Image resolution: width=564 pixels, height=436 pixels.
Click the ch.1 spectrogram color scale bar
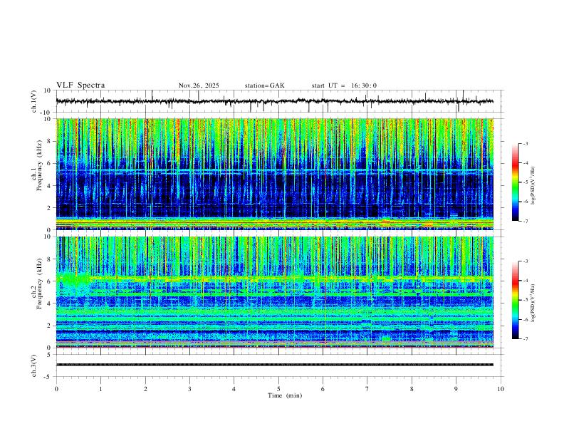point(515,182)
